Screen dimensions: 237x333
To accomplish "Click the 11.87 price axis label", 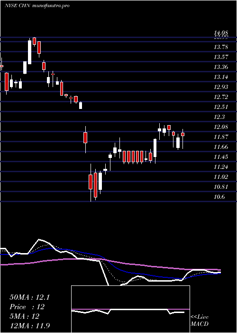I will pos(221,137).
